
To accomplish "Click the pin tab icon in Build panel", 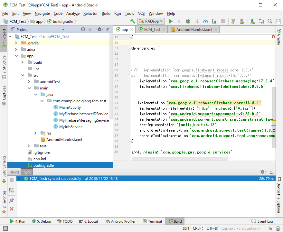I will click(12, 200).
